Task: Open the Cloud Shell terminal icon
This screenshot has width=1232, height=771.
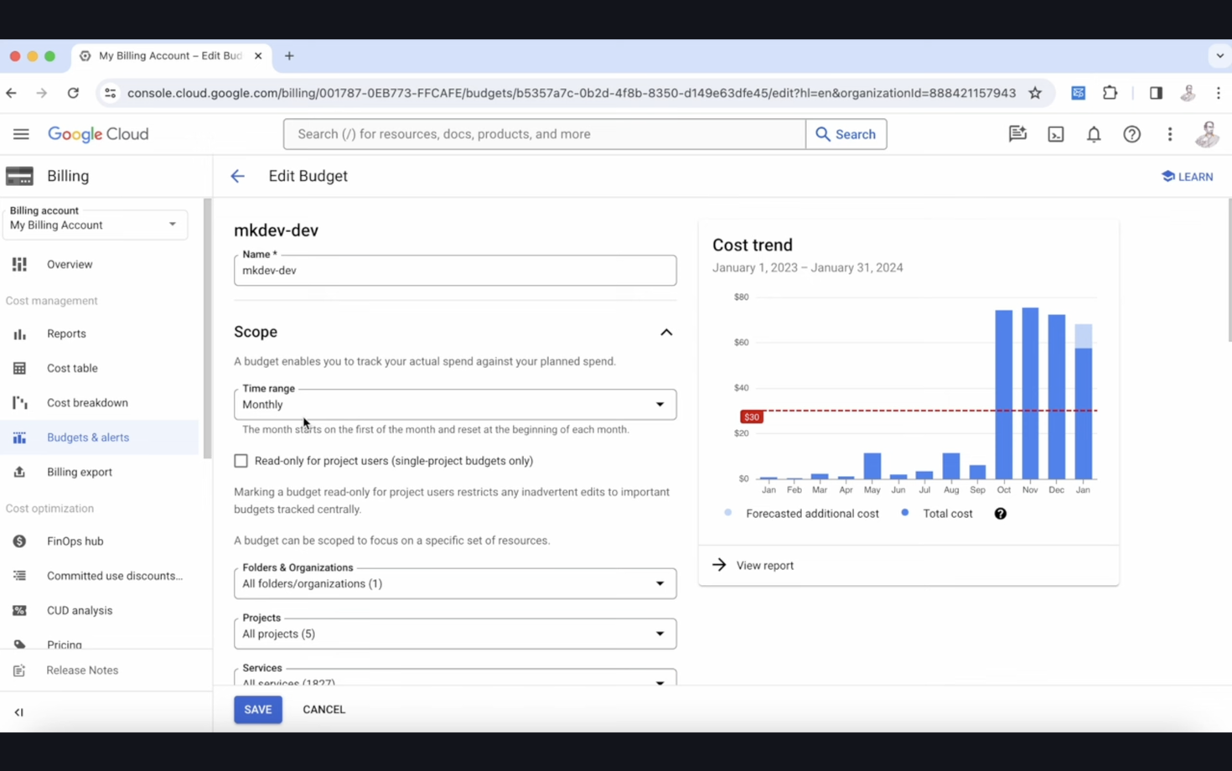Action: pos(1056,134)
